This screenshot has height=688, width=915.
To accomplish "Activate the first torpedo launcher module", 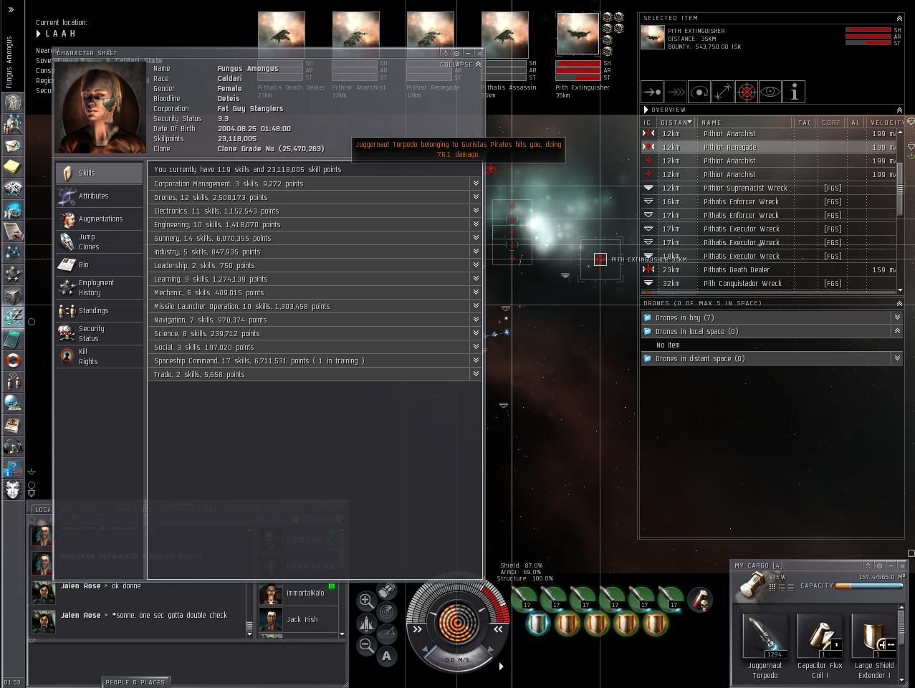I will coord(525,598).
